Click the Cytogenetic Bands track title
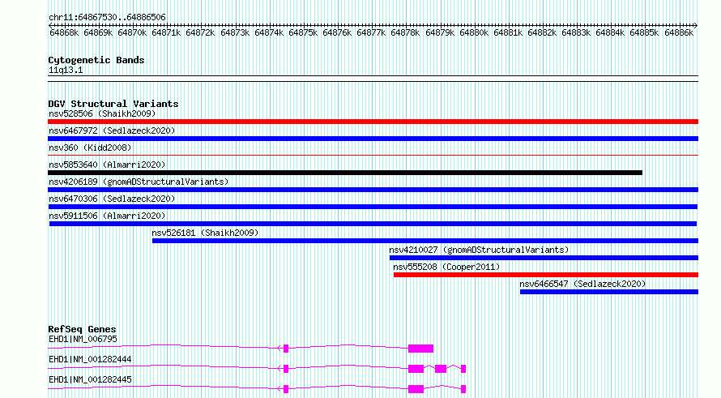Viewport: 721px width, 398px height. [96, 60]
